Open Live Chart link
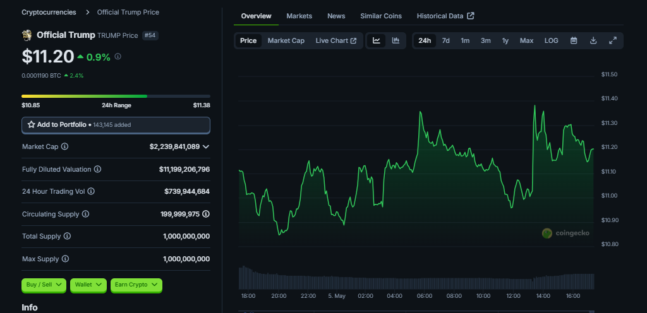Image resolution: width=647 pixels, height=313 pixels. 336,40
